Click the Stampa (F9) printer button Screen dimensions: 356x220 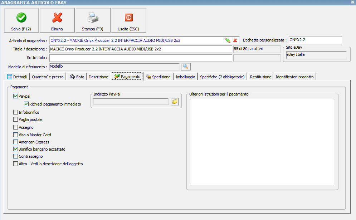pyautogui.click(x=93, y=20)
